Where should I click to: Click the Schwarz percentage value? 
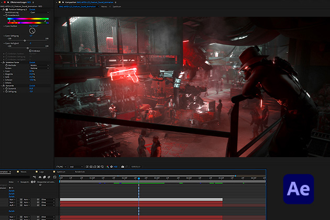tap(32, 80)
